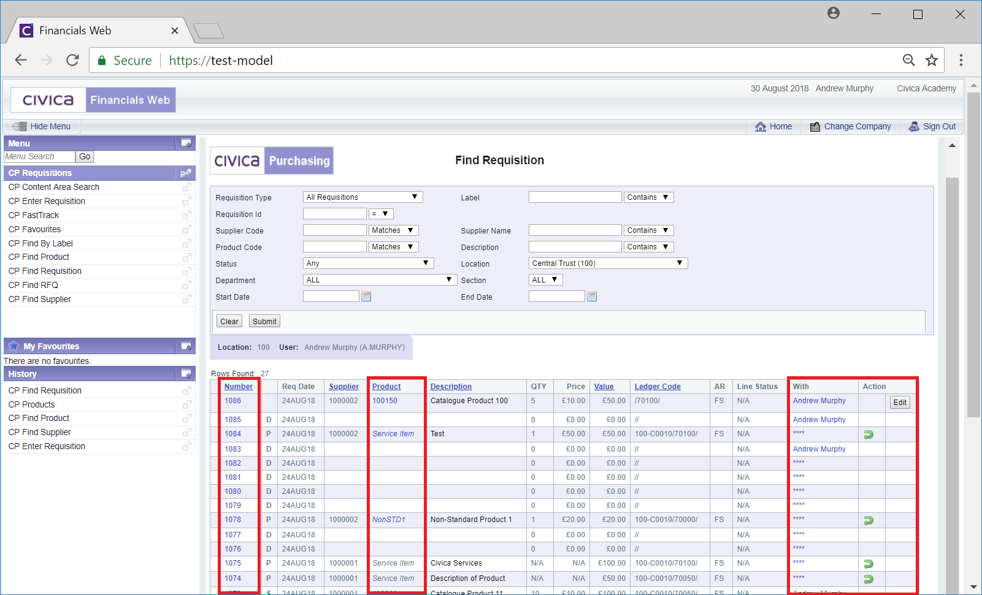Click the Change Company building icon
Screen dimensions: 982x595
815,127
